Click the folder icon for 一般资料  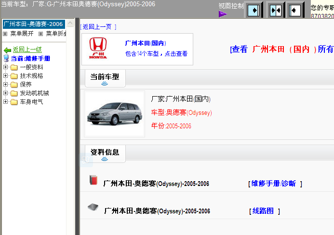click(14, 68)
